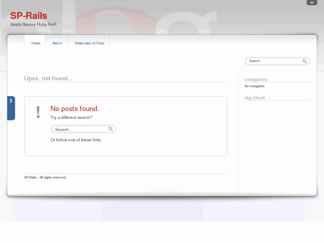Click the exclamation mark warning icon

coord(38,112)
